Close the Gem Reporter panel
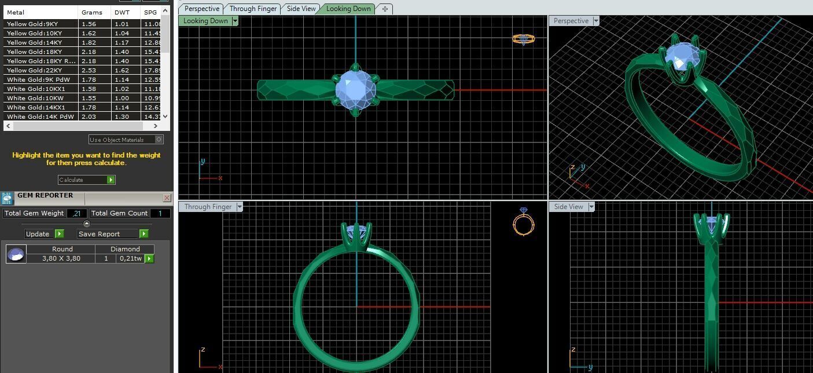The image size is (813, 373). [167, 198]
